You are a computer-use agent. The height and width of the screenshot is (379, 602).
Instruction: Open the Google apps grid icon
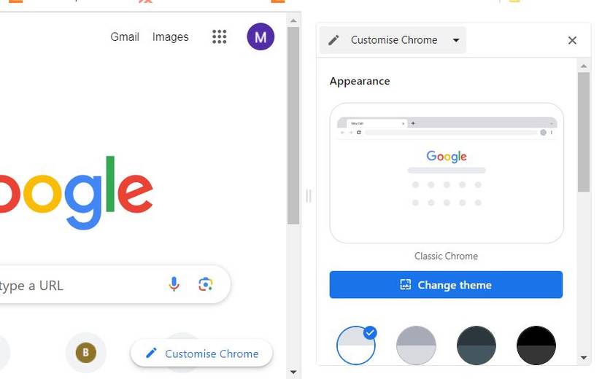[x=219, y=37]
